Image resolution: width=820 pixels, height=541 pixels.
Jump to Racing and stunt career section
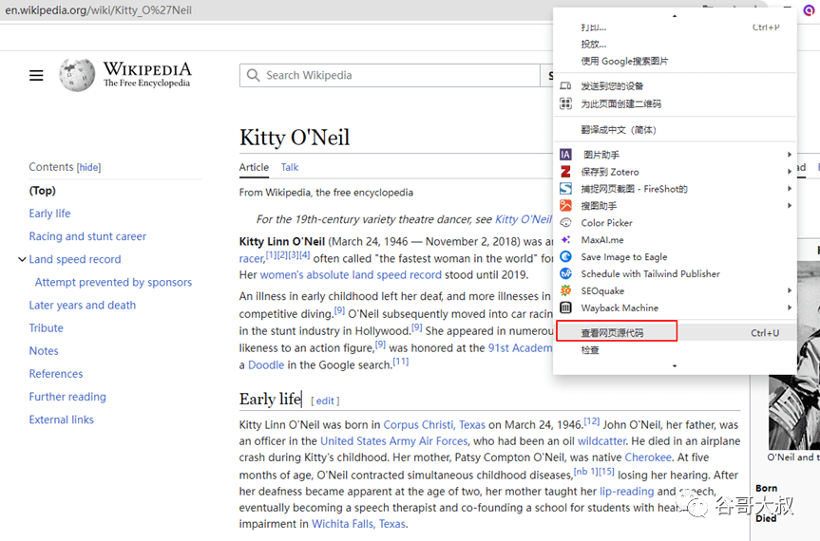pyautogui.click(x=87, y=236)
